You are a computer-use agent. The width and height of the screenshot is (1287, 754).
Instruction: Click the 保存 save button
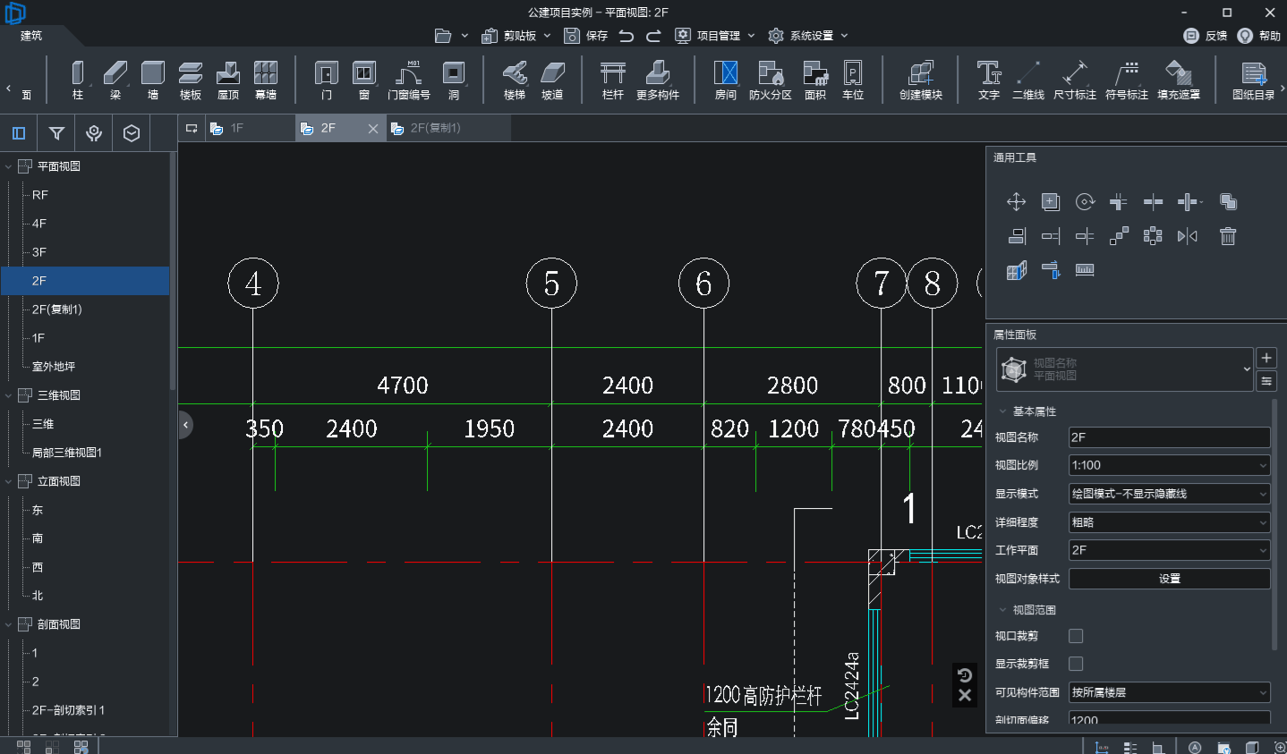586,36
